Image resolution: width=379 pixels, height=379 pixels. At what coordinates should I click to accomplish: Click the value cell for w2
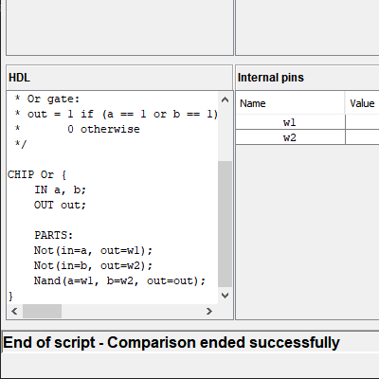click(362, 137)
